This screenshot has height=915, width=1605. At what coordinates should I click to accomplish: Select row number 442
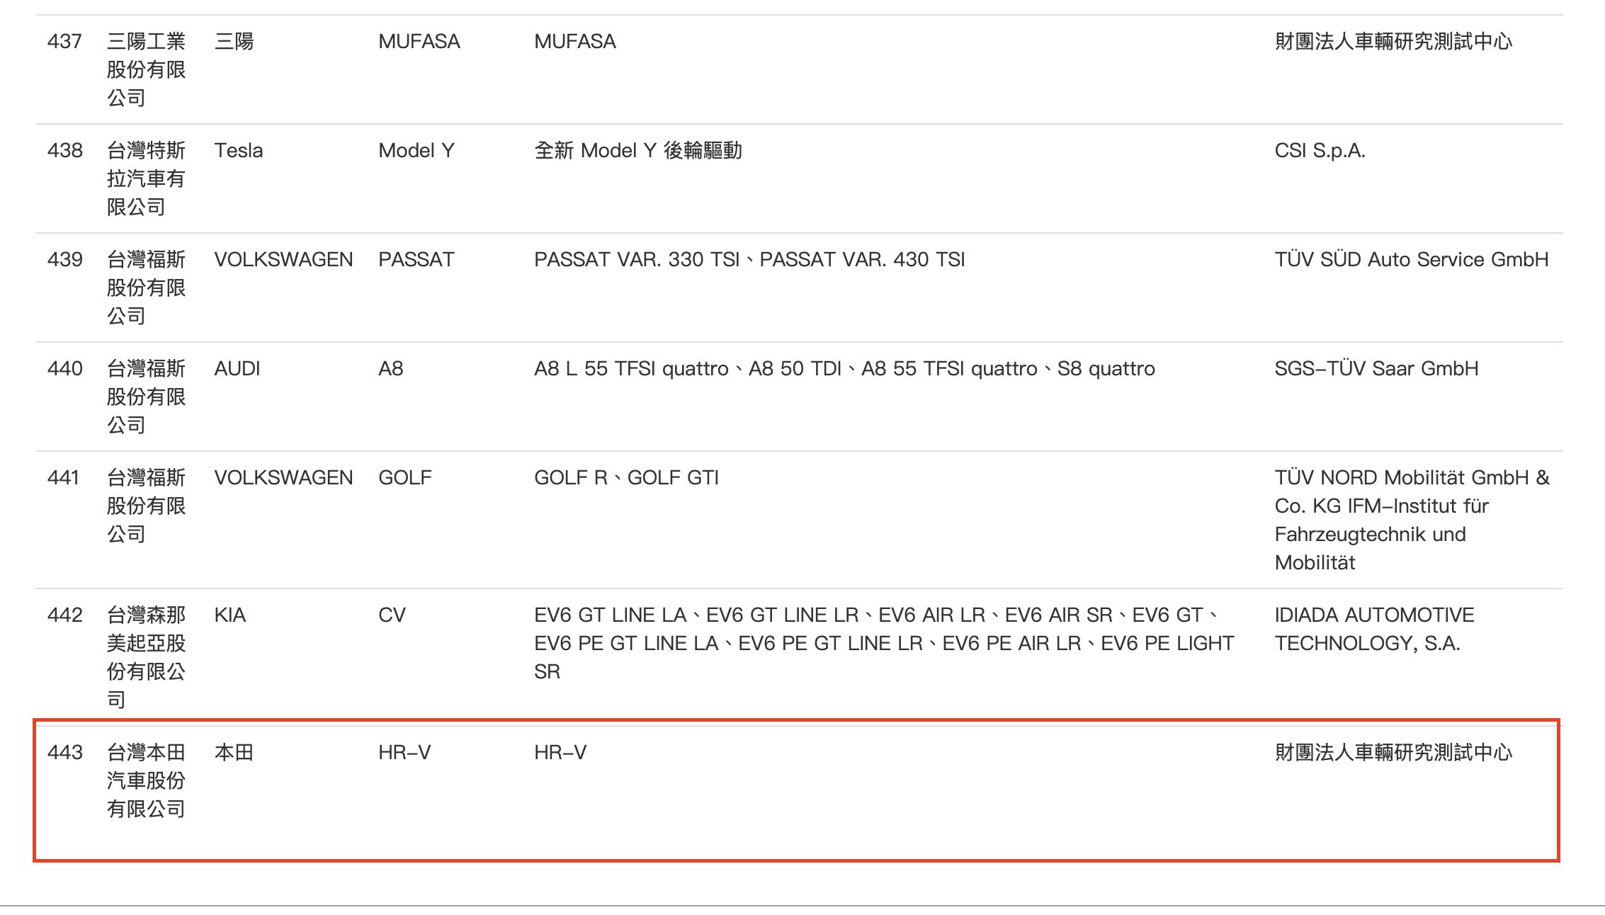pos(64,615)
